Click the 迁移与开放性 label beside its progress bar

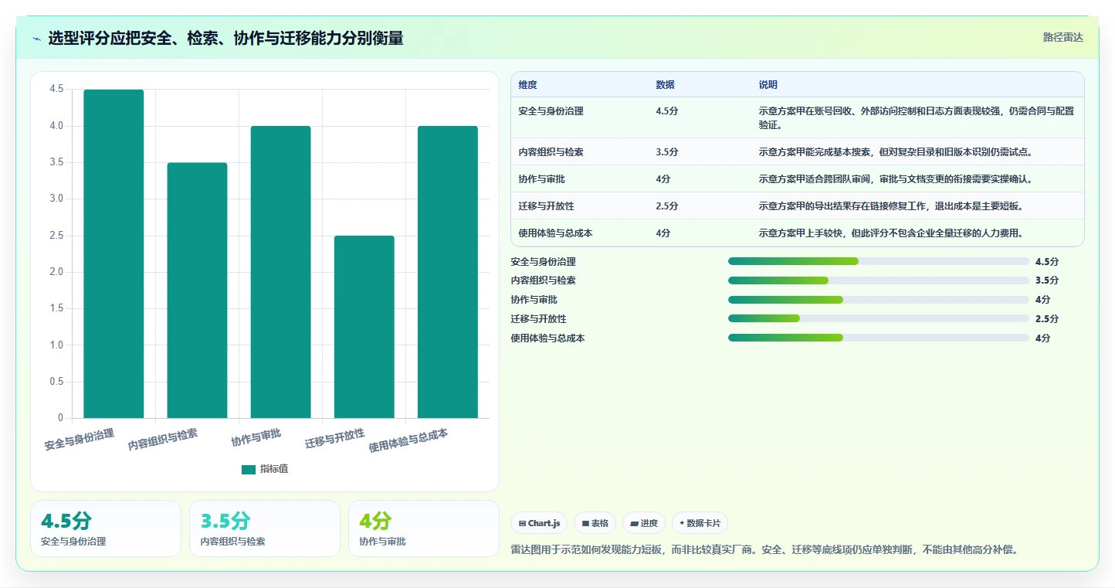[x=539, y=319]
